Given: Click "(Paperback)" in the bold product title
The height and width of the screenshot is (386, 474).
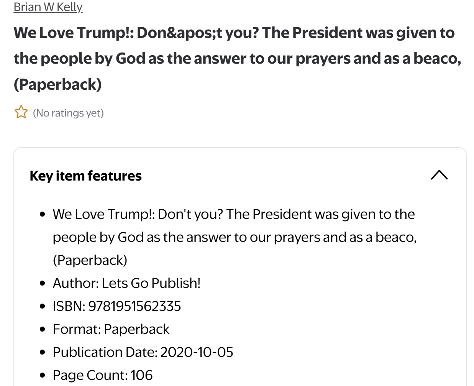Looking at the screenshot, I should coord(58,84).
